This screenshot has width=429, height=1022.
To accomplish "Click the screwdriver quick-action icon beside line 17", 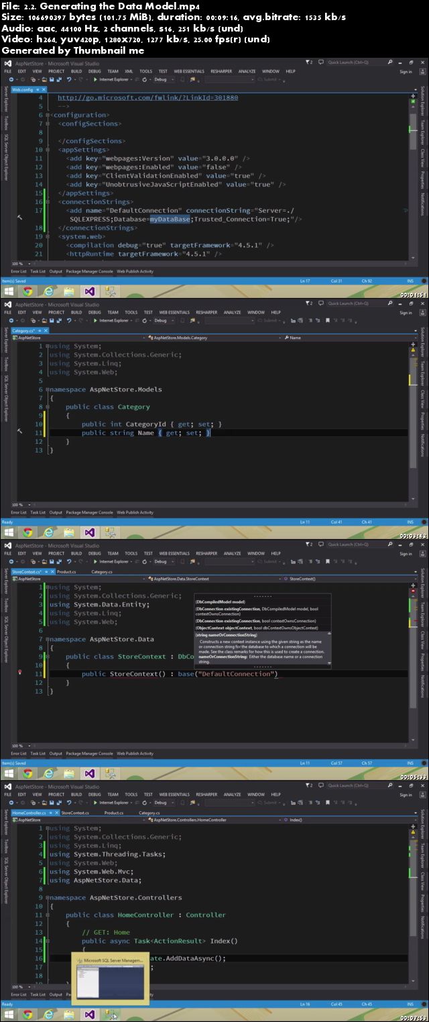I will click(20, 217).
